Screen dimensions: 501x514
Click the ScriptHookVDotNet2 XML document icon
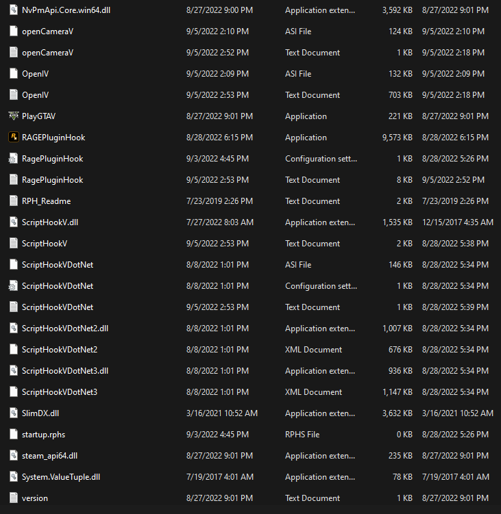pos(14,350)
